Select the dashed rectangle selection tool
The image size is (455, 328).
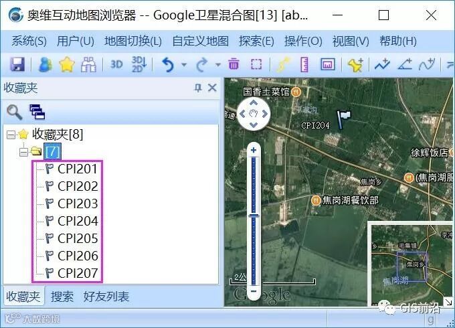[x=256, y=64]
